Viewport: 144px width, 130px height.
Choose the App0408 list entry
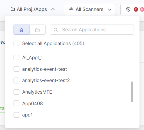(32, 103)
